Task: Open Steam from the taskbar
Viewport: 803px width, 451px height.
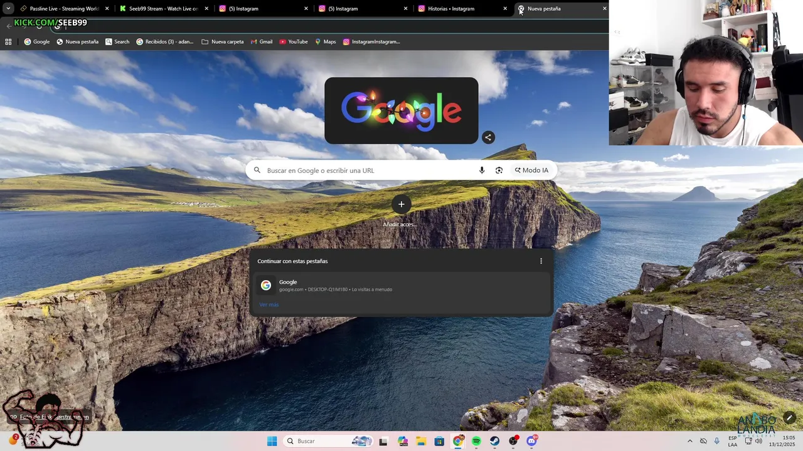Action: [x=495, y=441]
